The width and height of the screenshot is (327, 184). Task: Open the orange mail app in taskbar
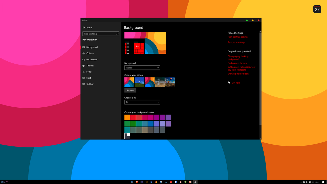pos(147,182)
